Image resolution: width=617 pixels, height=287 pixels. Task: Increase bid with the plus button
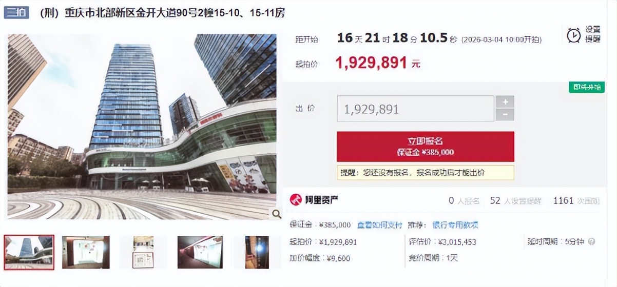[x=505, y=102]
